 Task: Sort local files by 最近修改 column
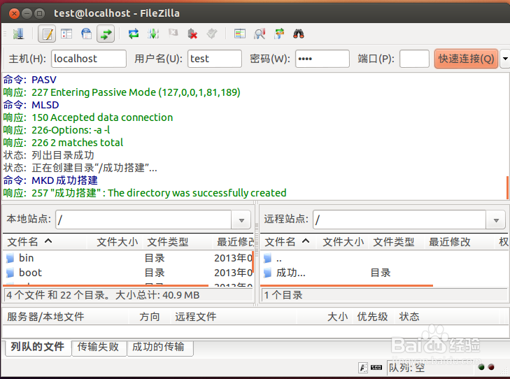point(234,242)
